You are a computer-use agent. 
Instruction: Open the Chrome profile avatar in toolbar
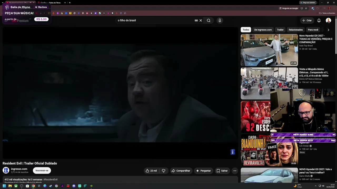click(329, 8)
